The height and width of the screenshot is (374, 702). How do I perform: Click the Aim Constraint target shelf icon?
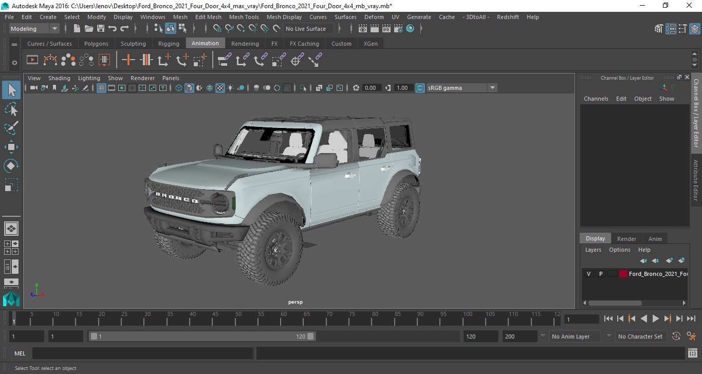pyautogui.click(x=297, y=60)
